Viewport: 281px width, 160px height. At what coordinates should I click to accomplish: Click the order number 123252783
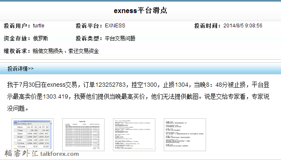110,85
